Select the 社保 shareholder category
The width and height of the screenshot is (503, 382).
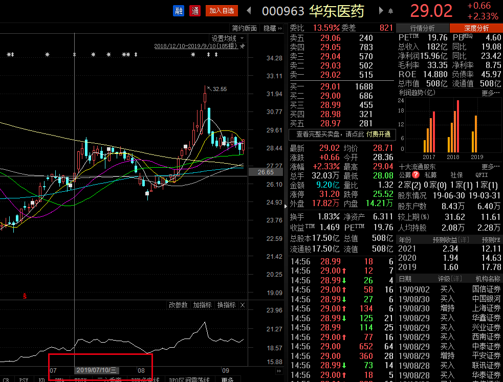pos(457,175)
